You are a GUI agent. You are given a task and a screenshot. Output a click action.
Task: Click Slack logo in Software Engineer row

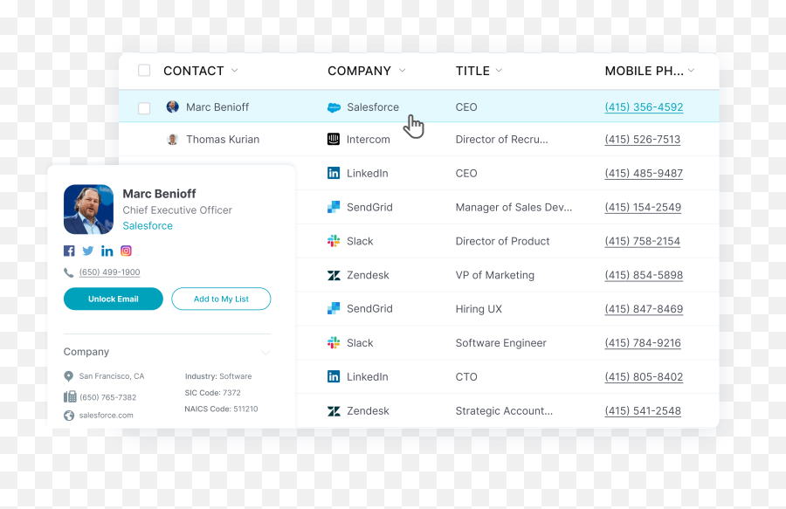coord(334,342)
